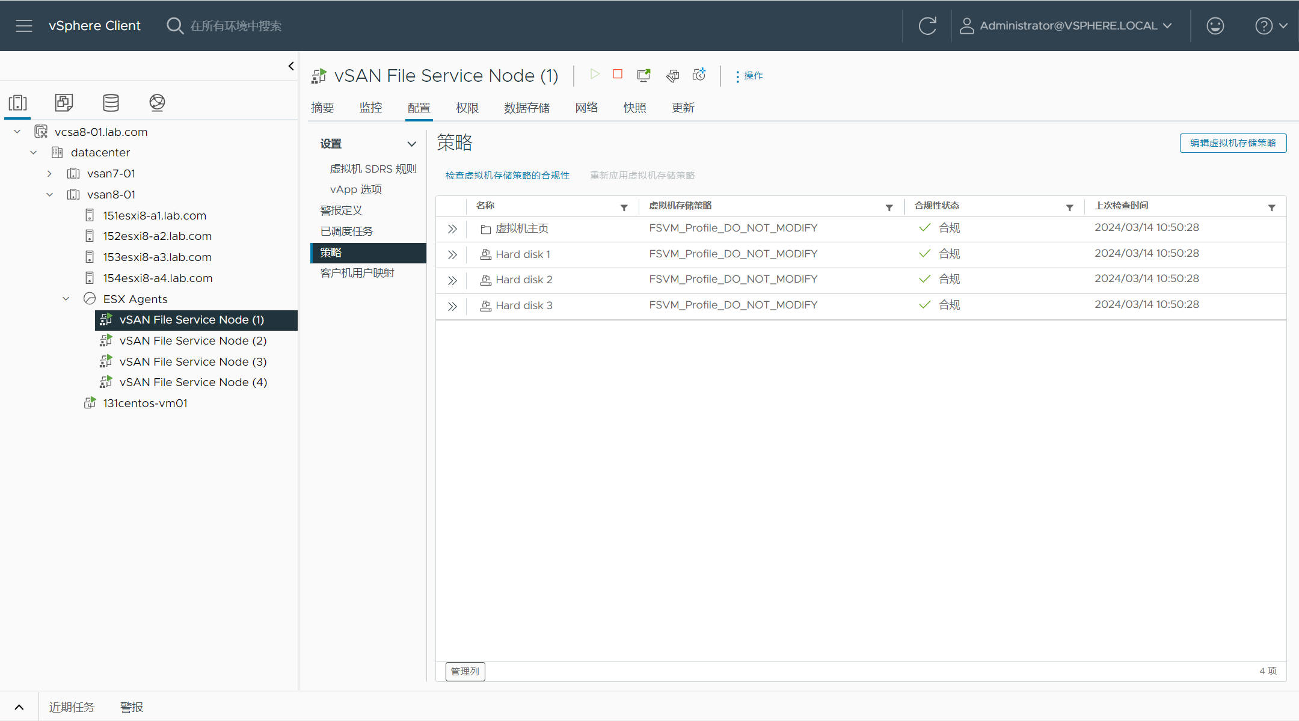The width and height of the screenshot is (1299, 721).
Task: Refresh the vSphere Client view
Action: (x=927, y=26)
